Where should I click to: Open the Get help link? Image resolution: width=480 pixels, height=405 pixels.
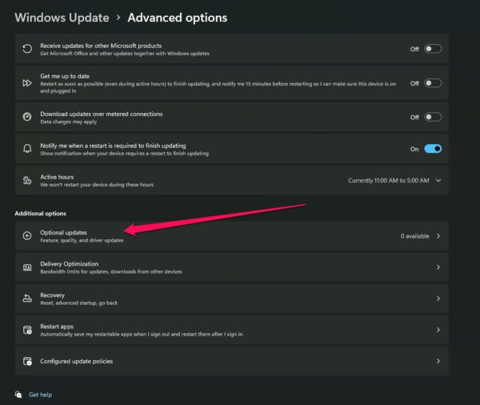click(x=40, y=395)
